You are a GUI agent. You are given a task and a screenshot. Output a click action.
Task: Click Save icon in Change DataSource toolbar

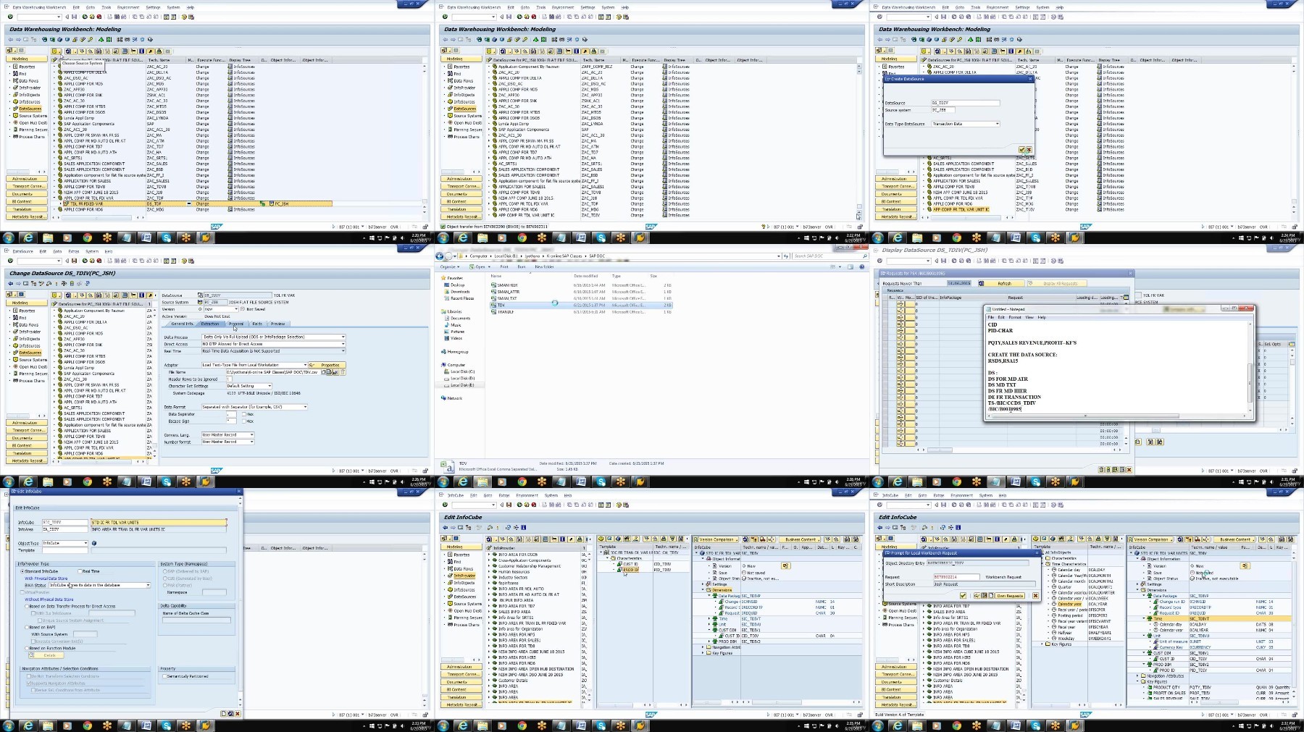point(75,261)
